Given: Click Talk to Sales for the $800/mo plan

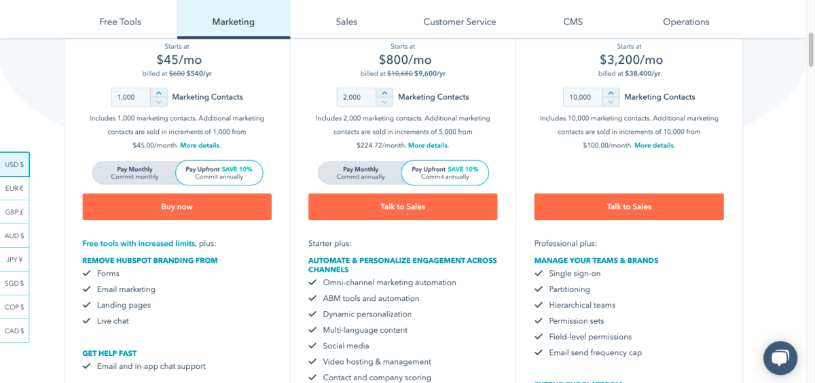Looking at the screenshot, I should pos(403,206).
